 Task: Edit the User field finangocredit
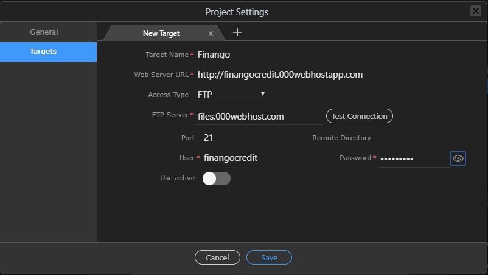pyautogui.click(x=238, y=158)
